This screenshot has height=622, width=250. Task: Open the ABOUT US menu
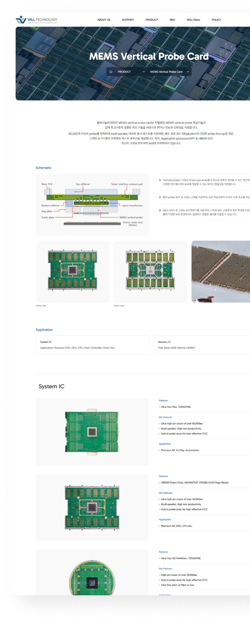[104, 20]
